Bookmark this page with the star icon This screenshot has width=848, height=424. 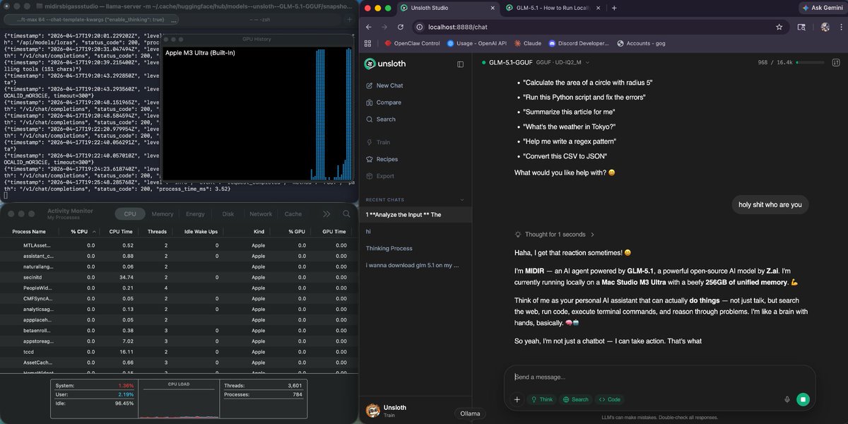coord(779,27)
